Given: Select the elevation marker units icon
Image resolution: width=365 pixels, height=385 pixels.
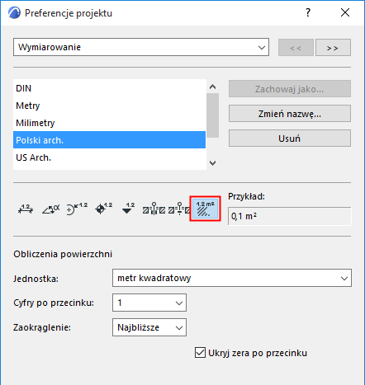Looking at the screenshot, I should [128, 209].
